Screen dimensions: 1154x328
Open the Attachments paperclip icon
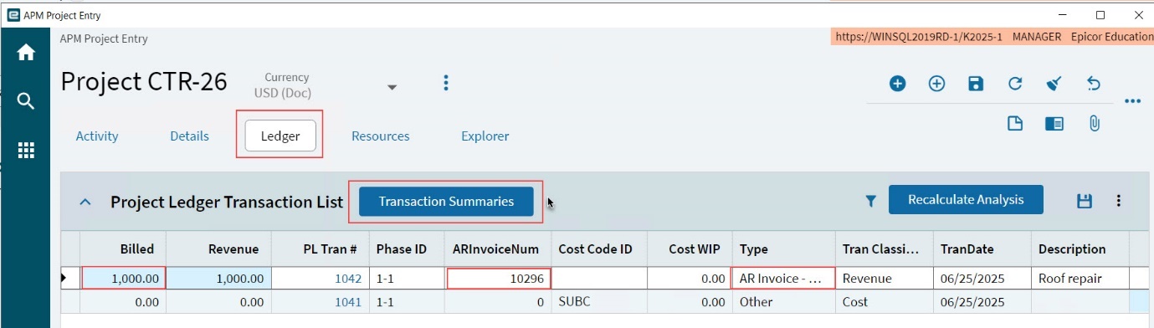[x=1094, y=124]
